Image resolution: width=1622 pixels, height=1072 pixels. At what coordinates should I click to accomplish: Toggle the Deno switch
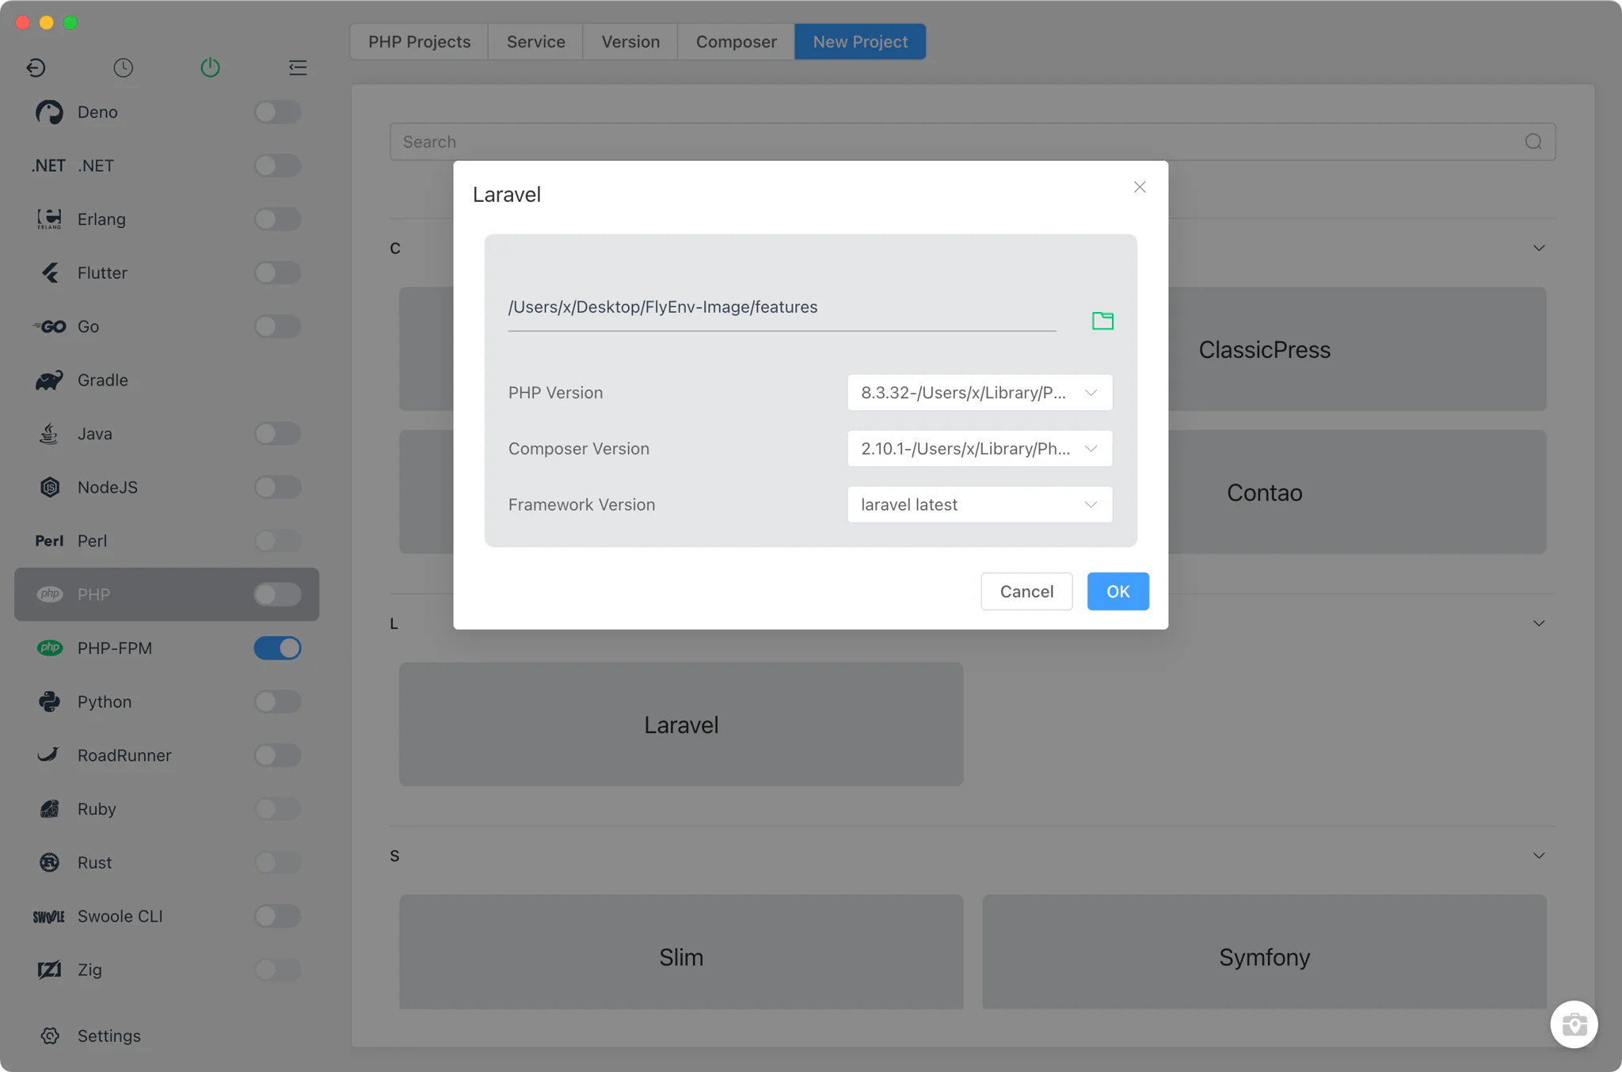tap(277, 112)
